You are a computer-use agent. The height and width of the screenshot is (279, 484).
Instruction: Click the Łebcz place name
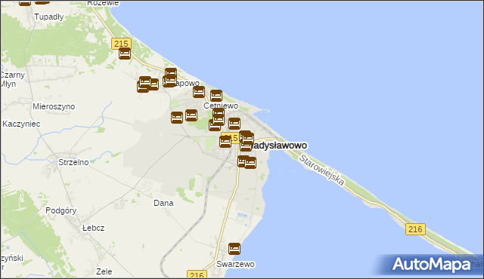[94, 228]
